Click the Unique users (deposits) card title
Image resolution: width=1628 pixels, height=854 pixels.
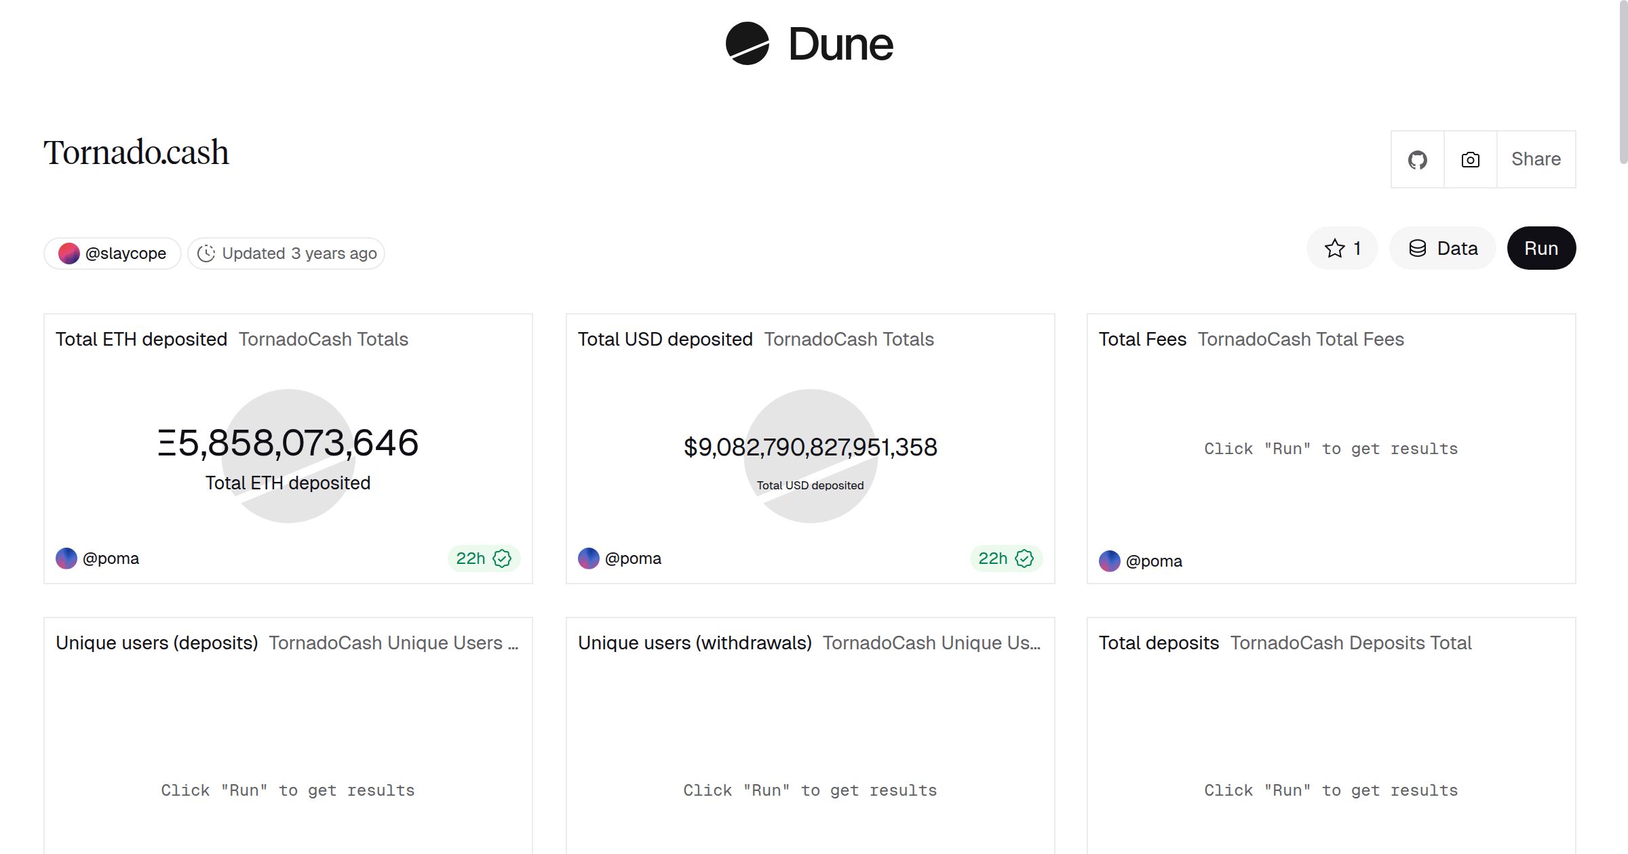(157, 643)
